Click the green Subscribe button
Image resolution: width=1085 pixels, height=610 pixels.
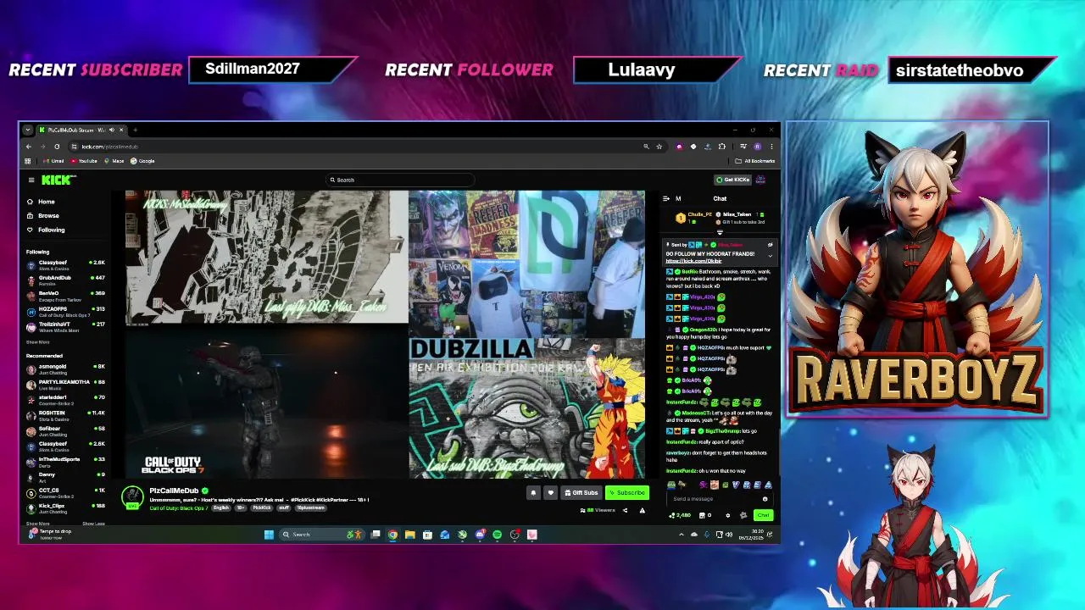coord(627,492)
